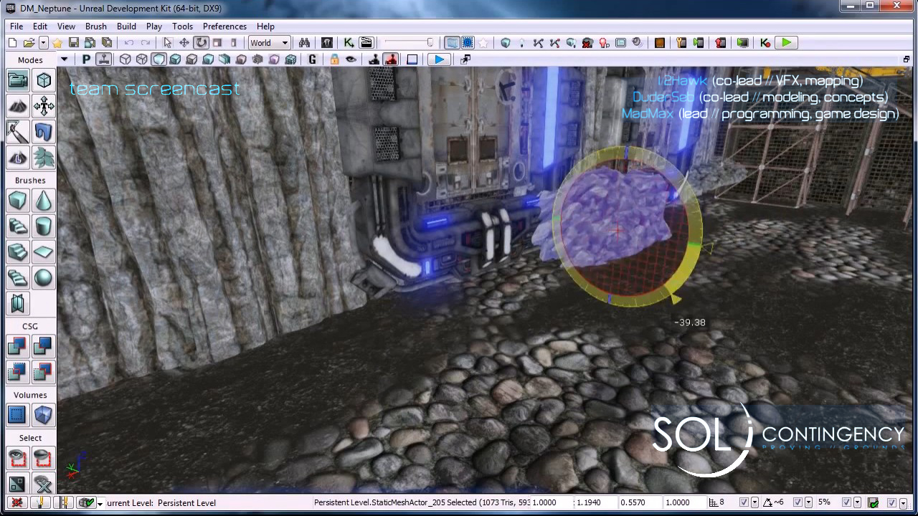Viewport: 918px width, 516px height.
Task: Select Mesh Paint mode tool
Action: (17, 132)
